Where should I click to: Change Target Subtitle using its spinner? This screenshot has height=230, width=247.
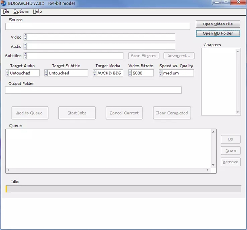pos(47,73)
